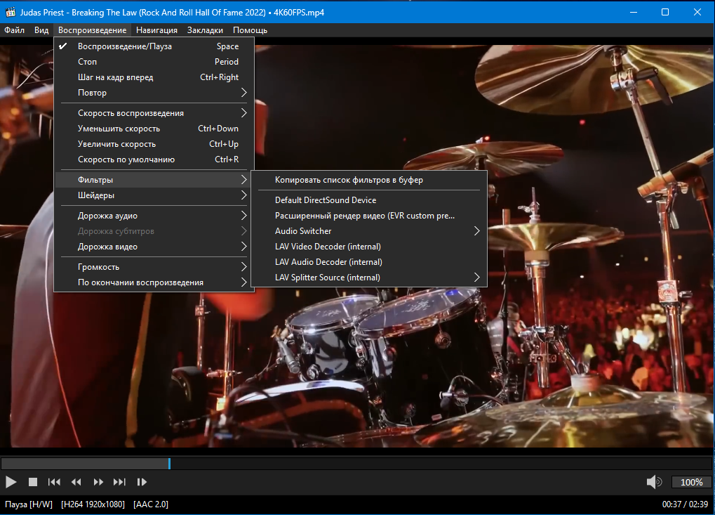Click the 100% volume level box
Image resolution: width=715 pixels, height=515 pixels.
click(691, 482)
